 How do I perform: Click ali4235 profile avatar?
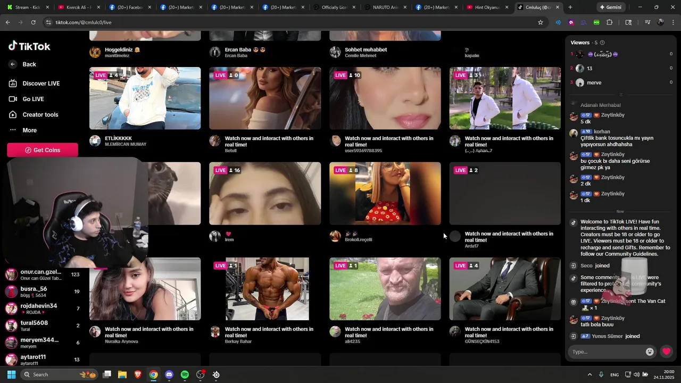coord(335,331)
